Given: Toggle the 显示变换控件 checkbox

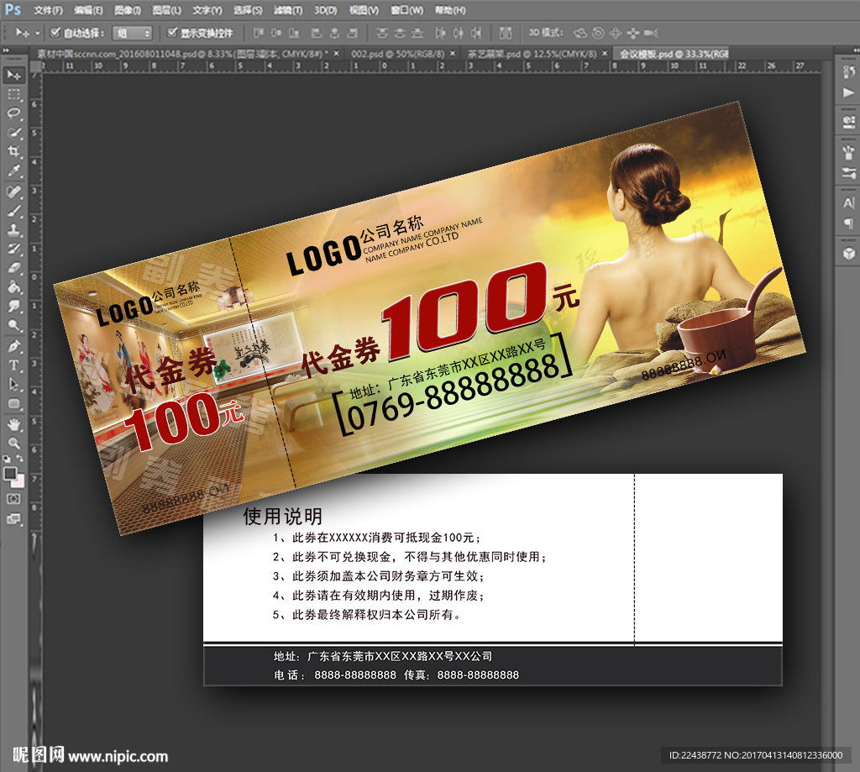Looking at the screenshot, I should [172, 33].
